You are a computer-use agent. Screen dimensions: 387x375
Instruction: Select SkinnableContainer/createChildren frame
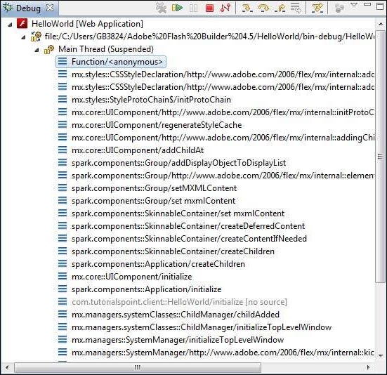tap(173, 251)
